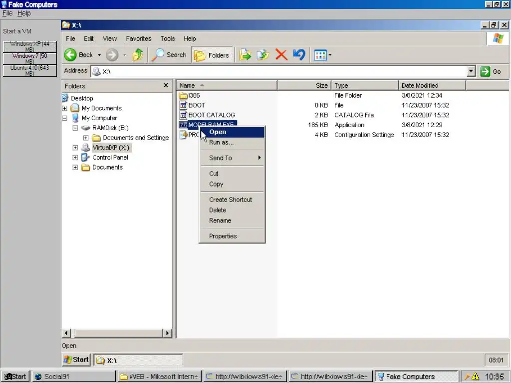This screenshot has width=511, height=383.
Task: Select the I386 folder icon
Action: [183, 95]
